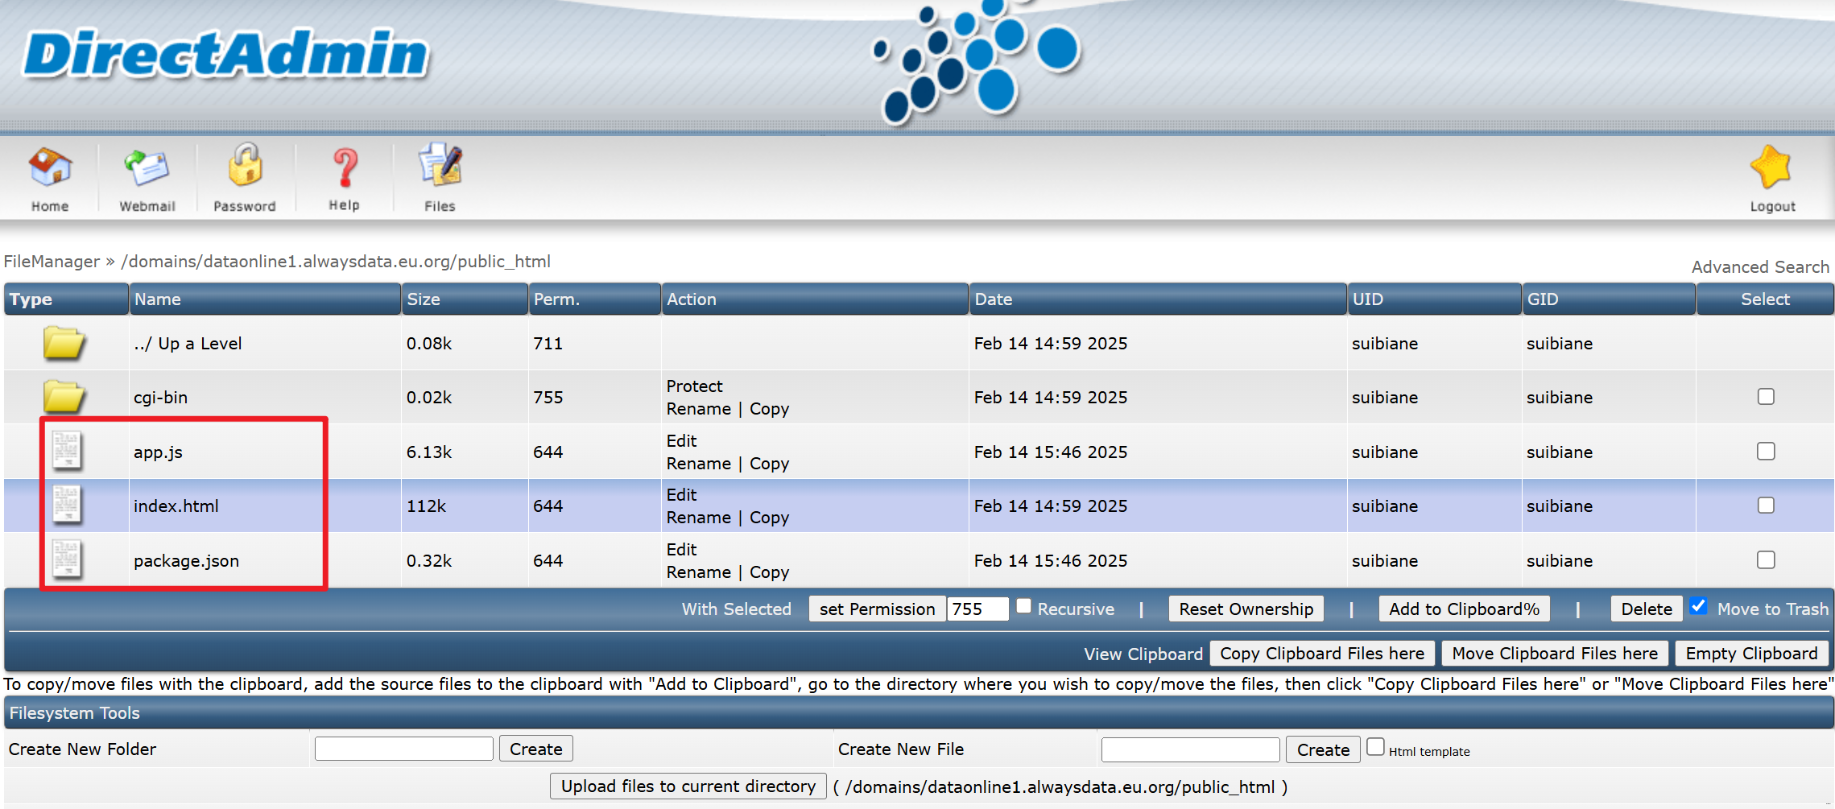
Task: Click the Up a Level folder icon
Action: (x=64, y=343)
